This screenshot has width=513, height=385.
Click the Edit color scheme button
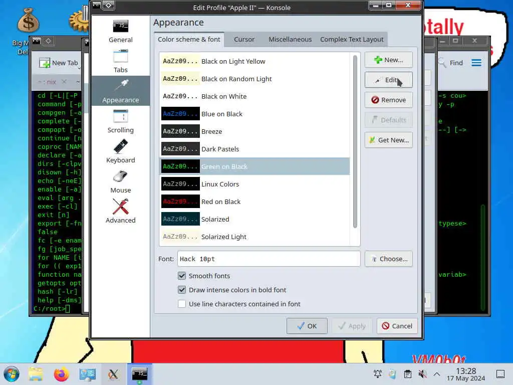(x=389, y=80)
